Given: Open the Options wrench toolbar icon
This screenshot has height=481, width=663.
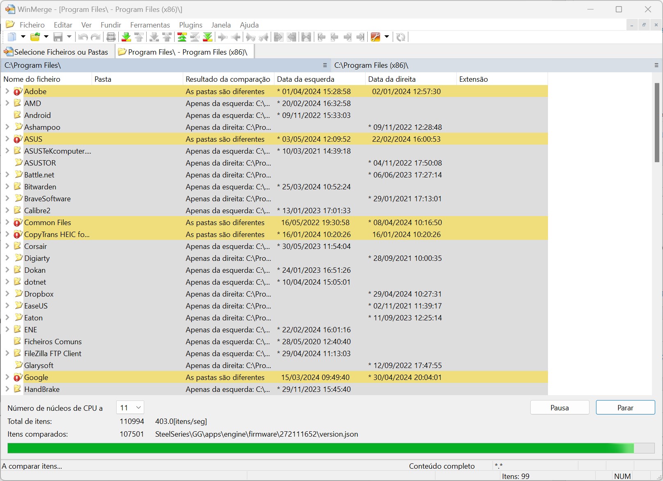Looking at the screenshot, I should [x=375, y=37].
